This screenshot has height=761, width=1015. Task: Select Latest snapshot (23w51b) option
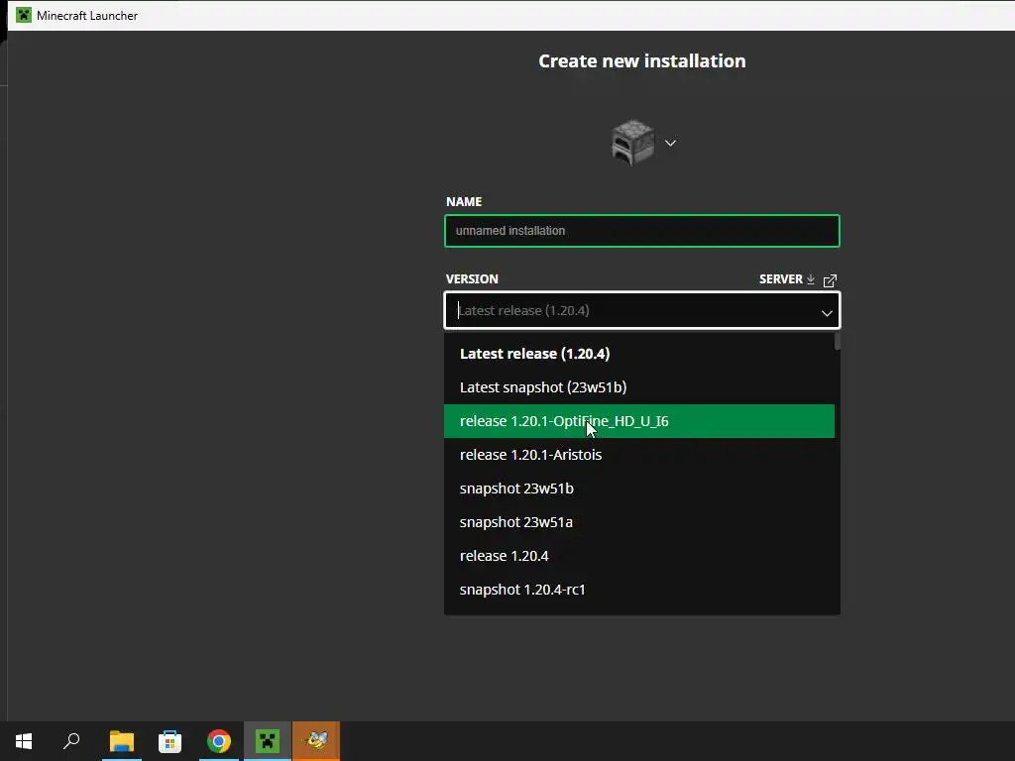[x=639, y=387]
